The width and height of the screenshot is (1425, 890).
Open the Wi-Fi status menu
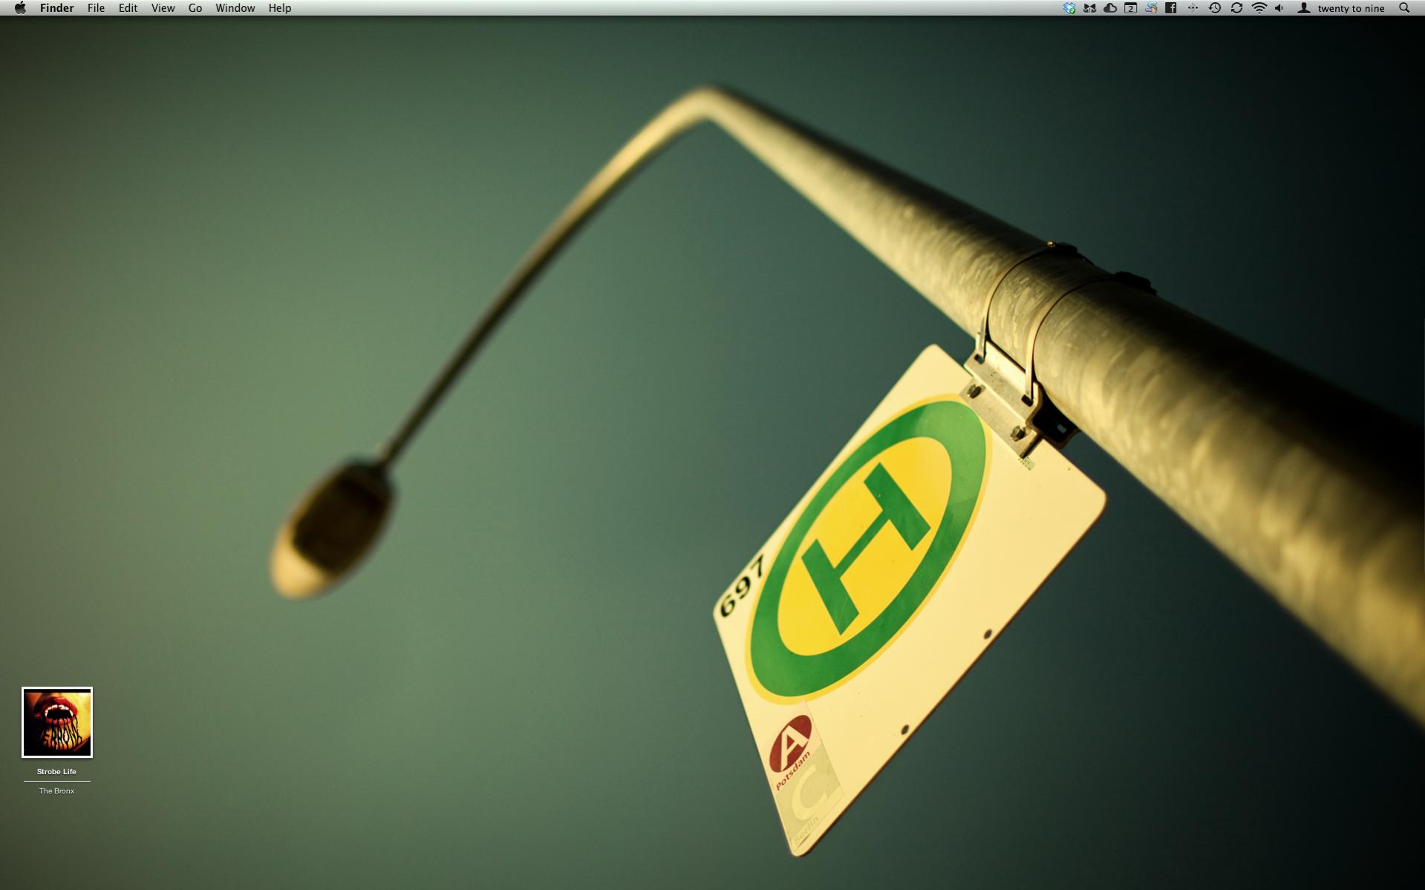[1259, 8]
